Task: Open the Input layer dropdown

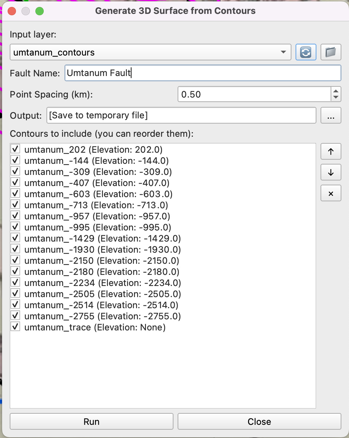Action: pyautogui.click(x=150, y=52)
